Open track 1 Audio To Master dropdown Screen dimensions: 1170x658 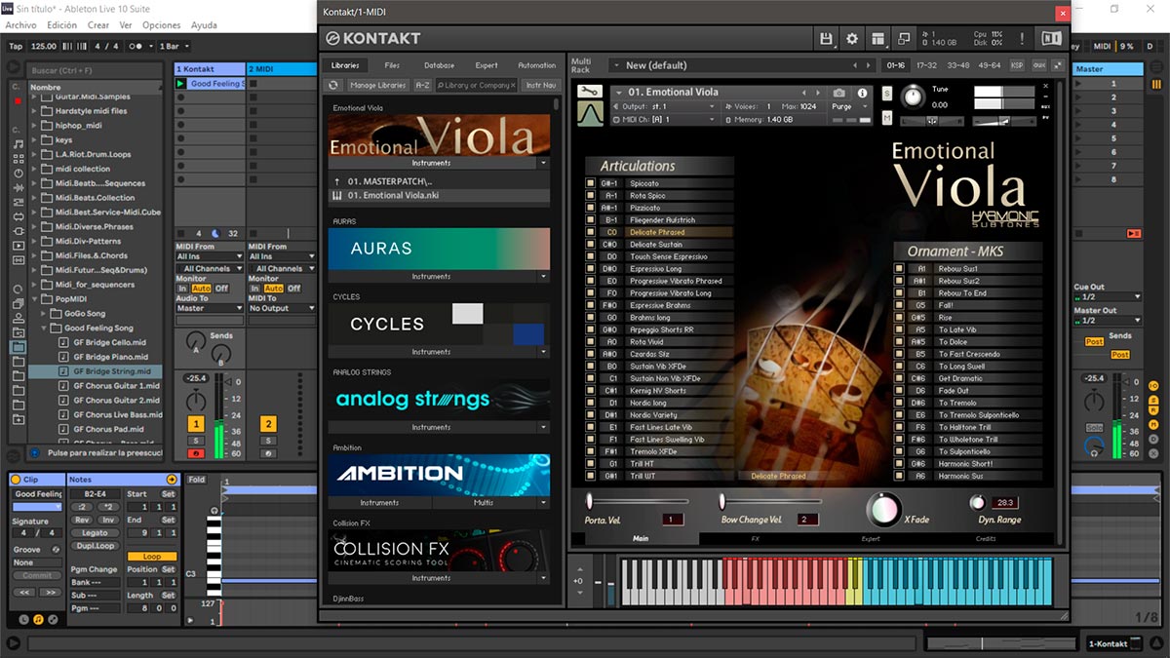coord(209,308)
